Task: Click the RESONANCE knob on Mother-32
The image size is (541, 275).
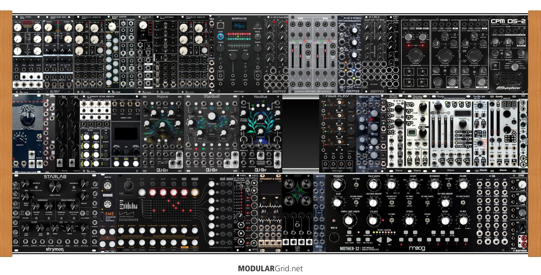Action: coord(434,185)
